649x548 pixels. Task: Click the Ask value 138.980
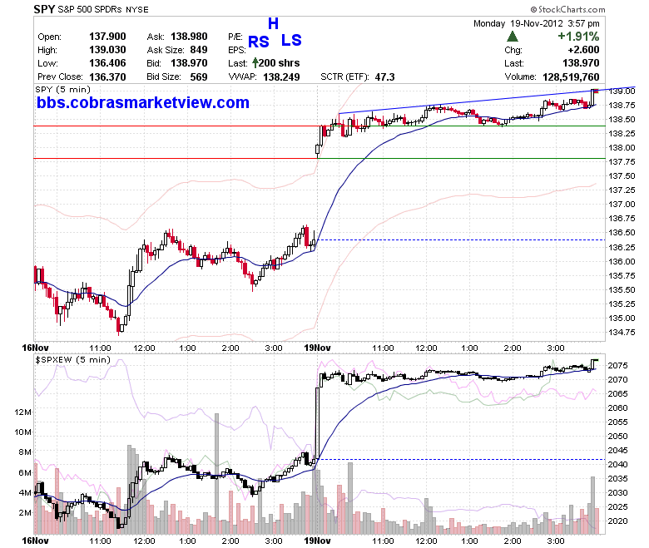pos(189,37)
